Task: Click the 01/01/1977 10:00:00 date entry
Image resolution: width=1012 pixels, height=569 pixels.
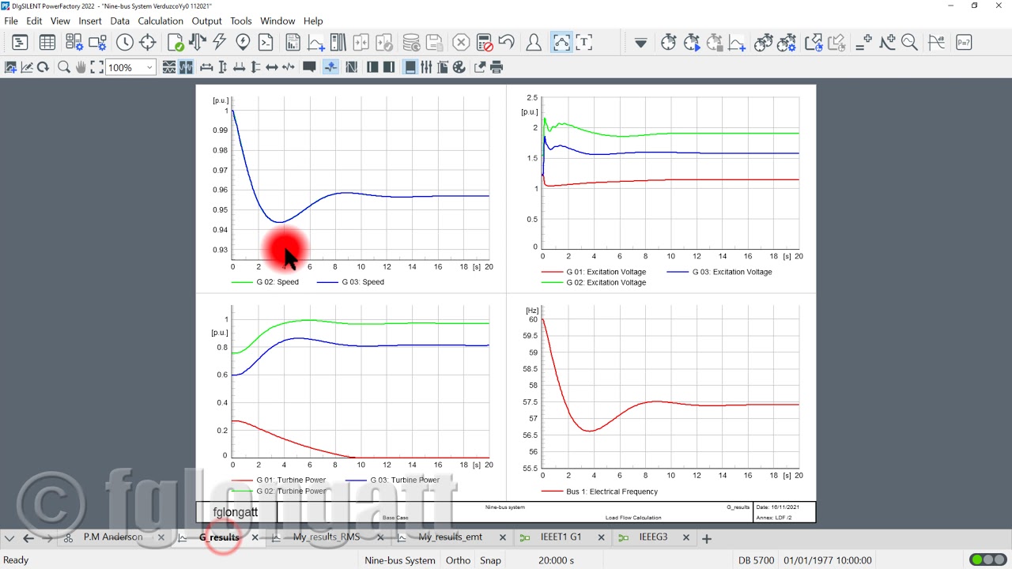Action: pyautogui.click(x=828, y=560)
